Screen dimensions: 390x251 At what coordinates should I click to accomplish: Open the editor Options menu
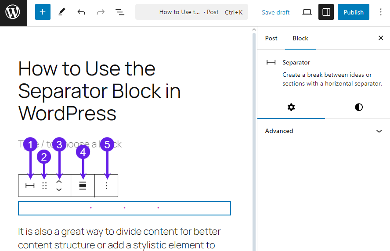(x=380, y=12)
